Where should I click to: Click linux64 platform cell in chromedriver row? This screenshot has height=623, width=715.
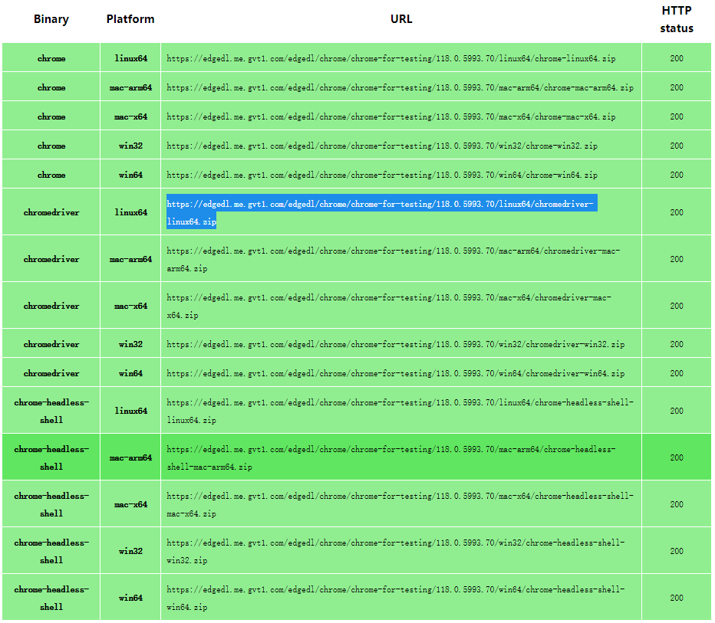pyautogui.click(x=130, y=212)
